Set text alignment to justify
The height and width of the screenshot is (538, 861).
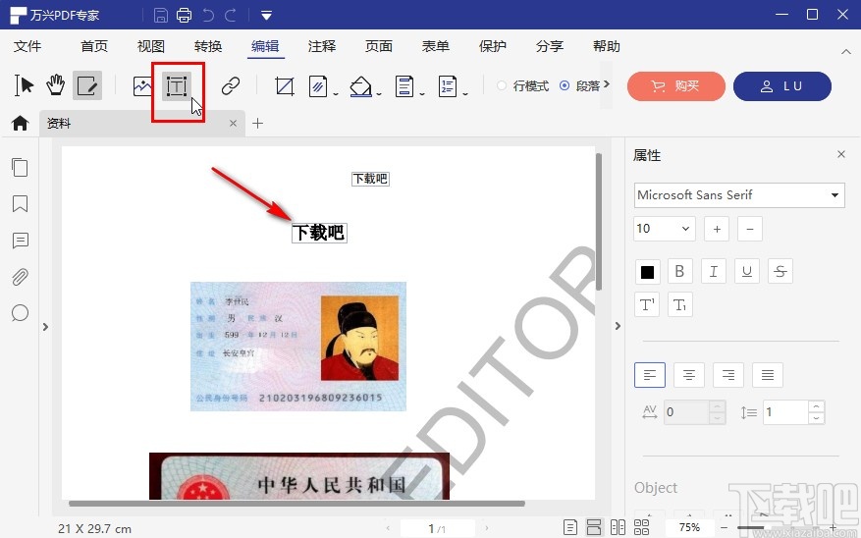tap(768, 375)
